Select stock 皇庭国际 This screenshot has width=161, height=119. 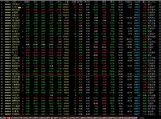point(16,109)
